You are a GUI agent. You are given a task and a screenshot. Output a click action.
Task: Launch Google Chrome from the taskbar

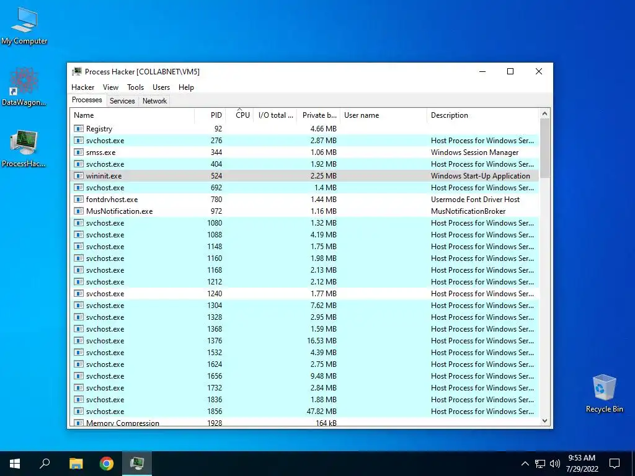pyautogui.click(x=107, y=464)
